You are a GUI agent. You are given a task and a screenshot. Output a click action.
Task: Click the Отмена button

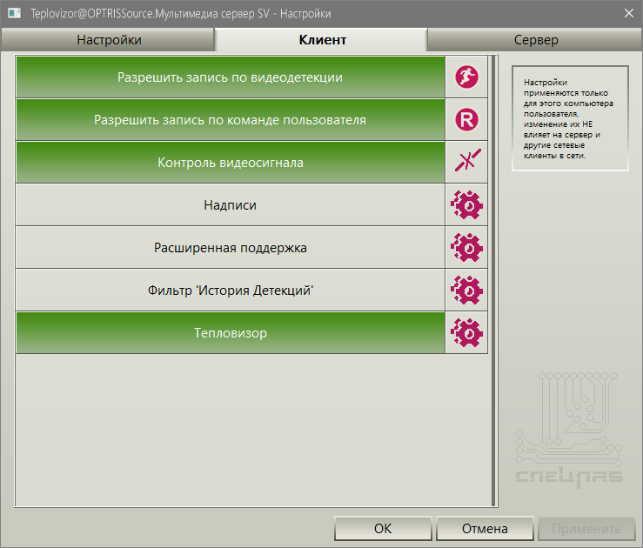click(485, 528)
